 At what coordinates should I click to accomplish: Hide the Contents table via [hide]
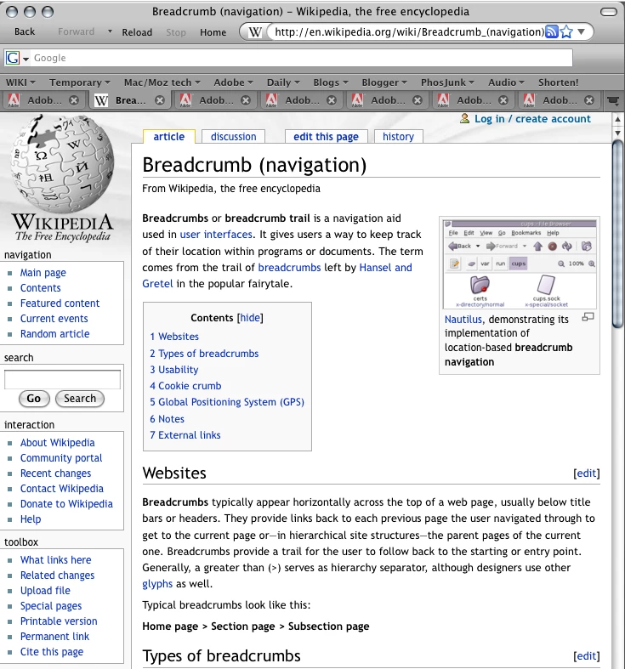pyautogui.click(x=250, y=318)
